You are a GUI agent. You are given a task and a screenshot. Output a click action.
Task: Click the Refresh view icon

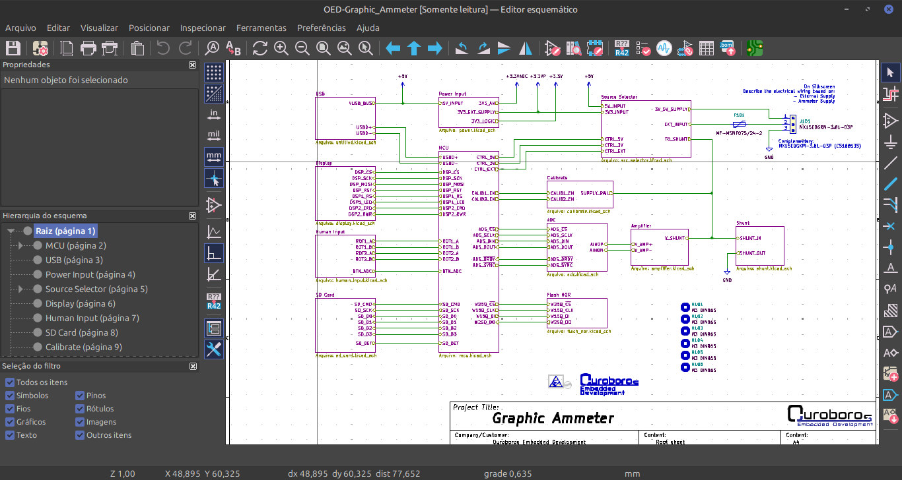coord(260,48)
